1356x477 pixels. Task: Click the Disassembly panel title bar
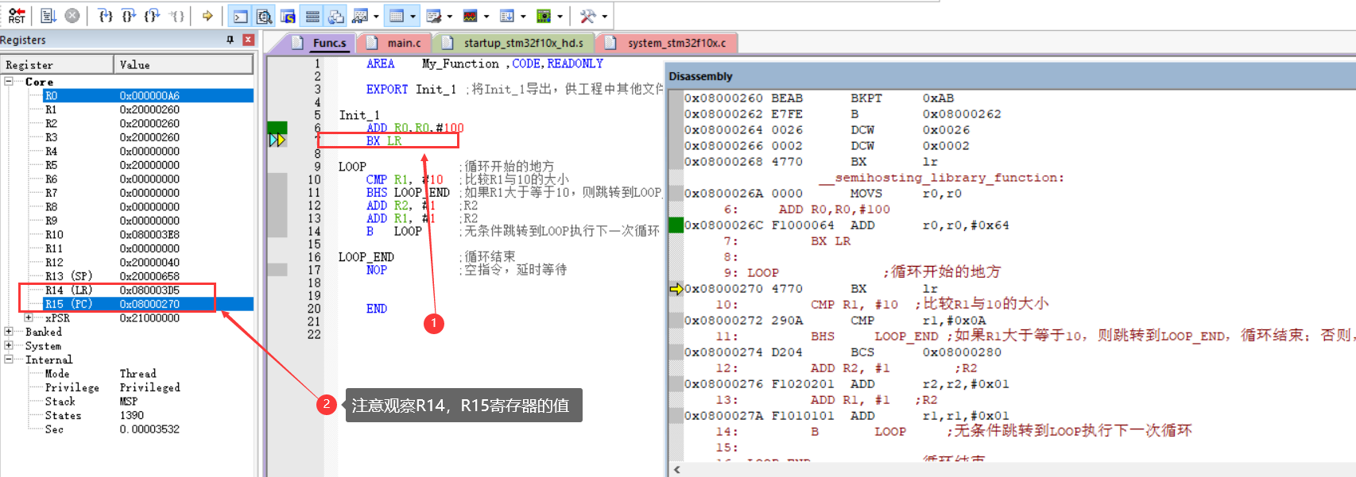pyautogui.click(x=1011, y=76)
